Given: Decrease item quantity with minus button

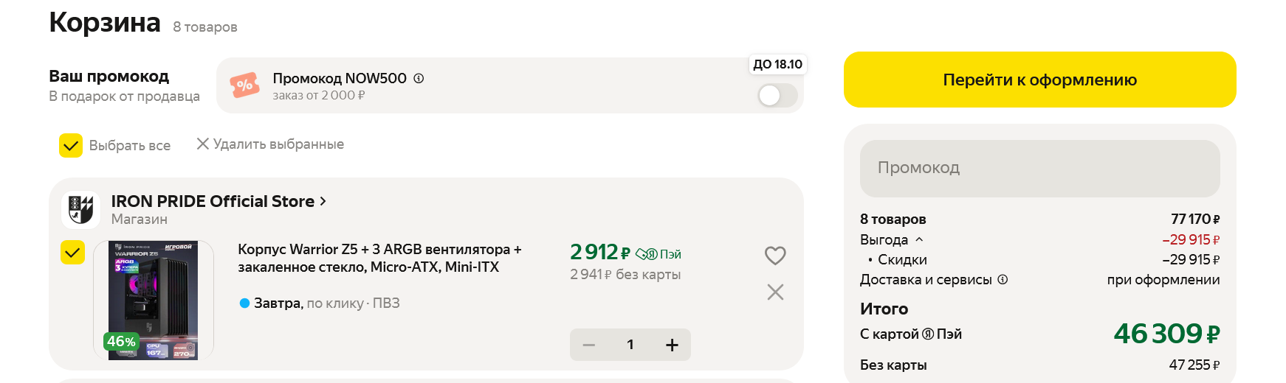Looking at the screenshot, I should [589, 345].
